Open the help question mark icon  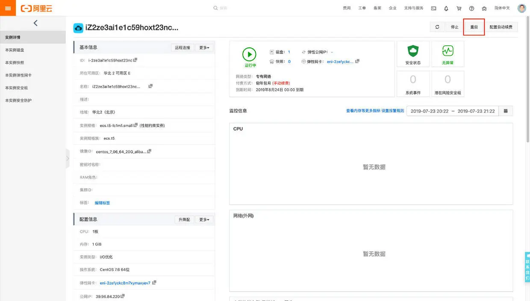(x=471, y=8)
